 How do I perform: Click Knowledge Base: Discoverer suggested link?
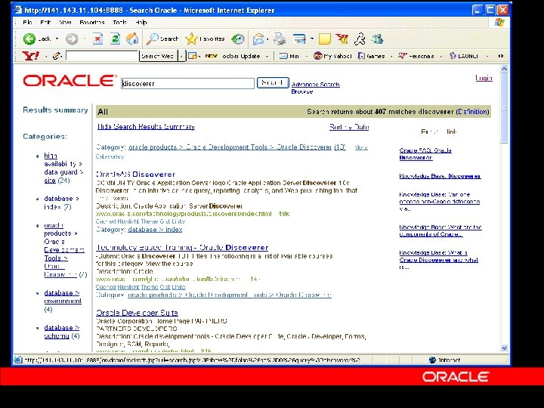point(440,176)
